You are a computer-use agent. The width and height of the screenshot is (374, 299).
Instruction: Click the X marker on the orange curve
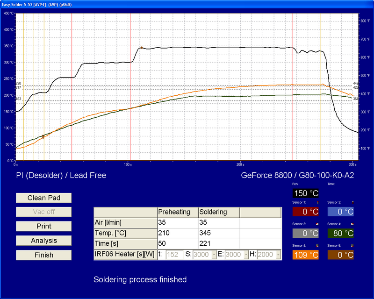pos(43,137)
